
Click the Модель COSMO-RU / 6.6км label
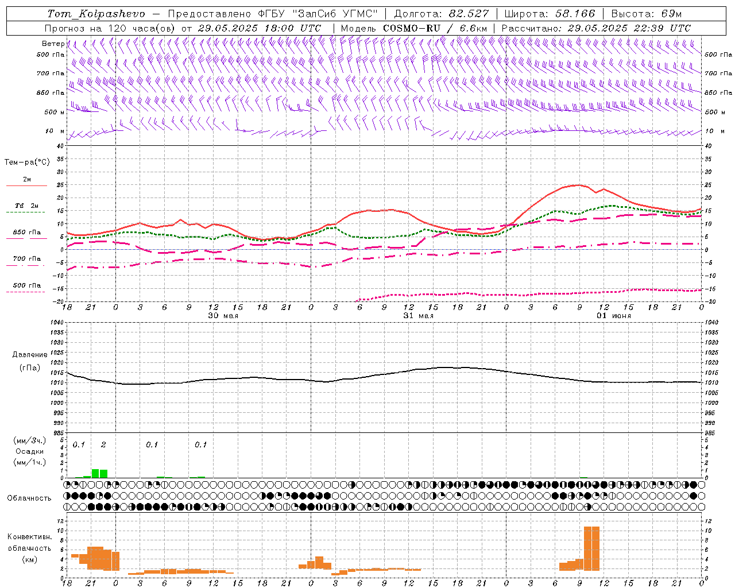tap(414, 28)
